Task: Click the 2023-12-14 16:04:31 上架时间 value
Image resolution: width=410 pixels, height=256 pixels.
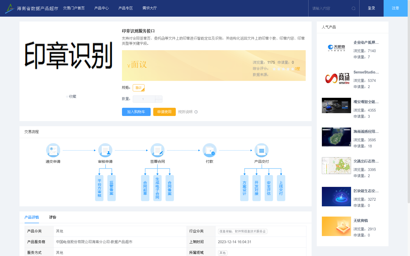Action: tap(234, 242)
